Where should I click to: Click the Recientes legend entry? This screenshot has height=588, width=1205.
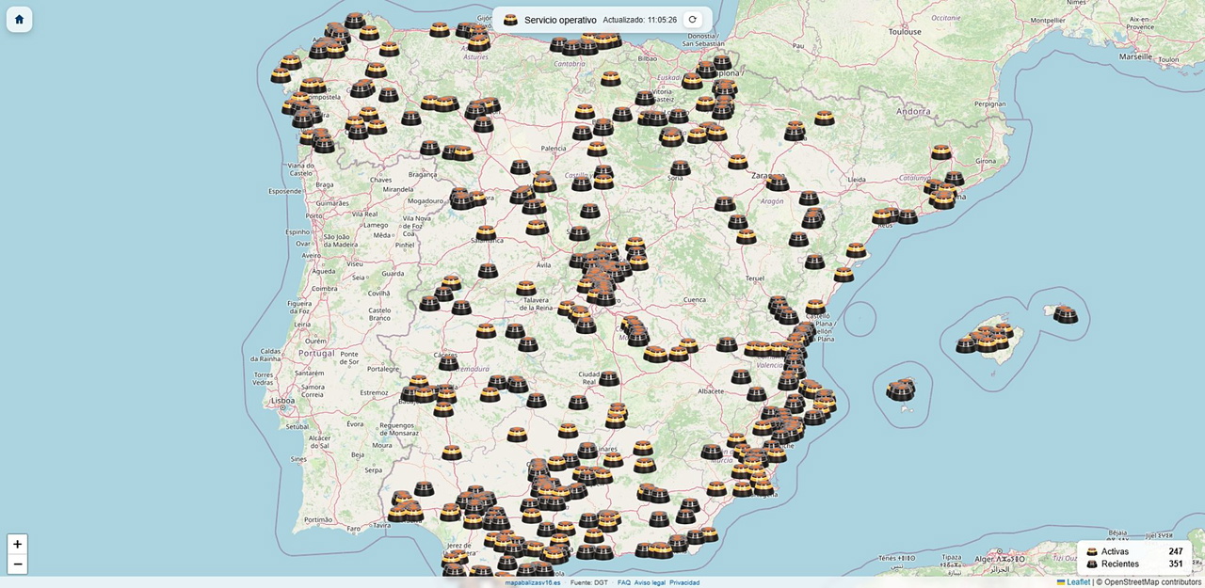[1119, 564]
